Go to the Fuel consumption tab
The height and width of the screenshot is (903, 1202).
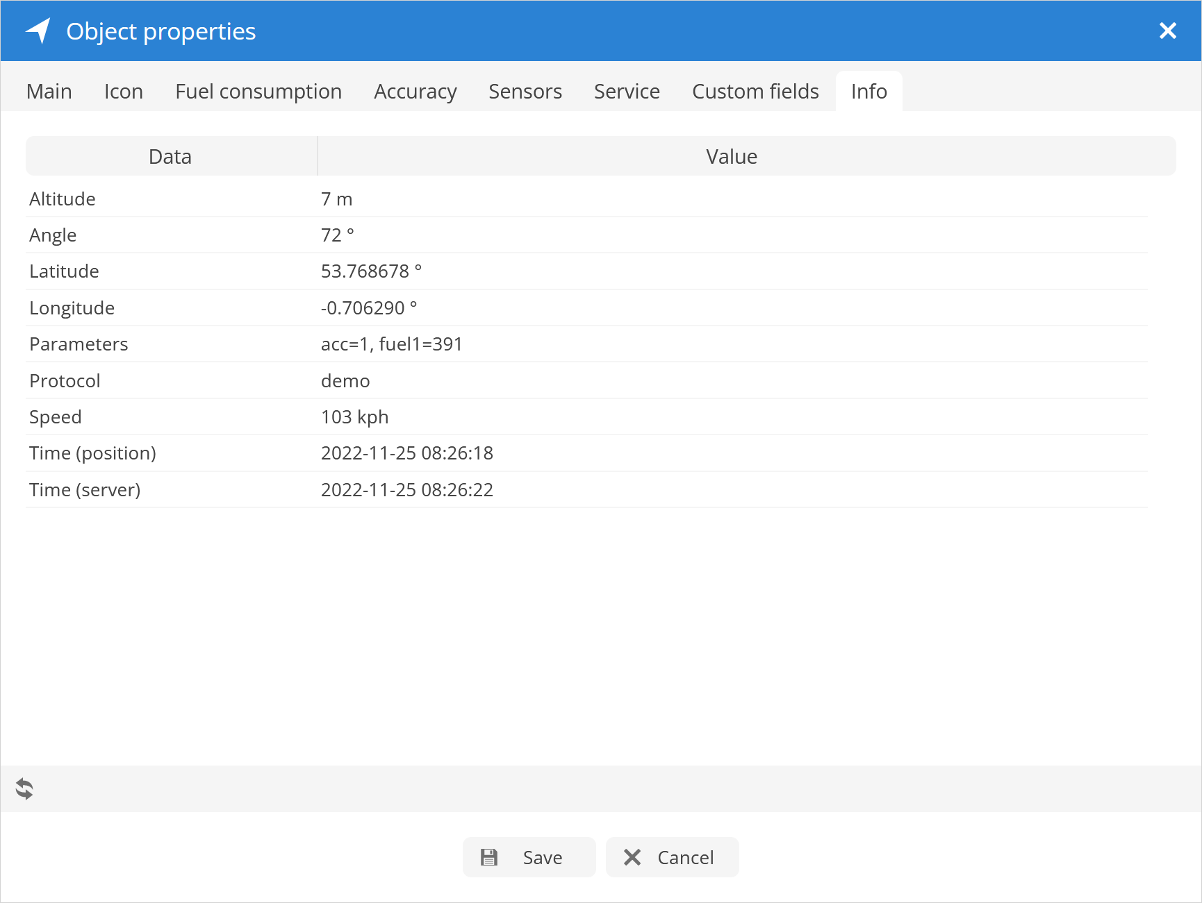pyautogui.click(x=258, y=92)
